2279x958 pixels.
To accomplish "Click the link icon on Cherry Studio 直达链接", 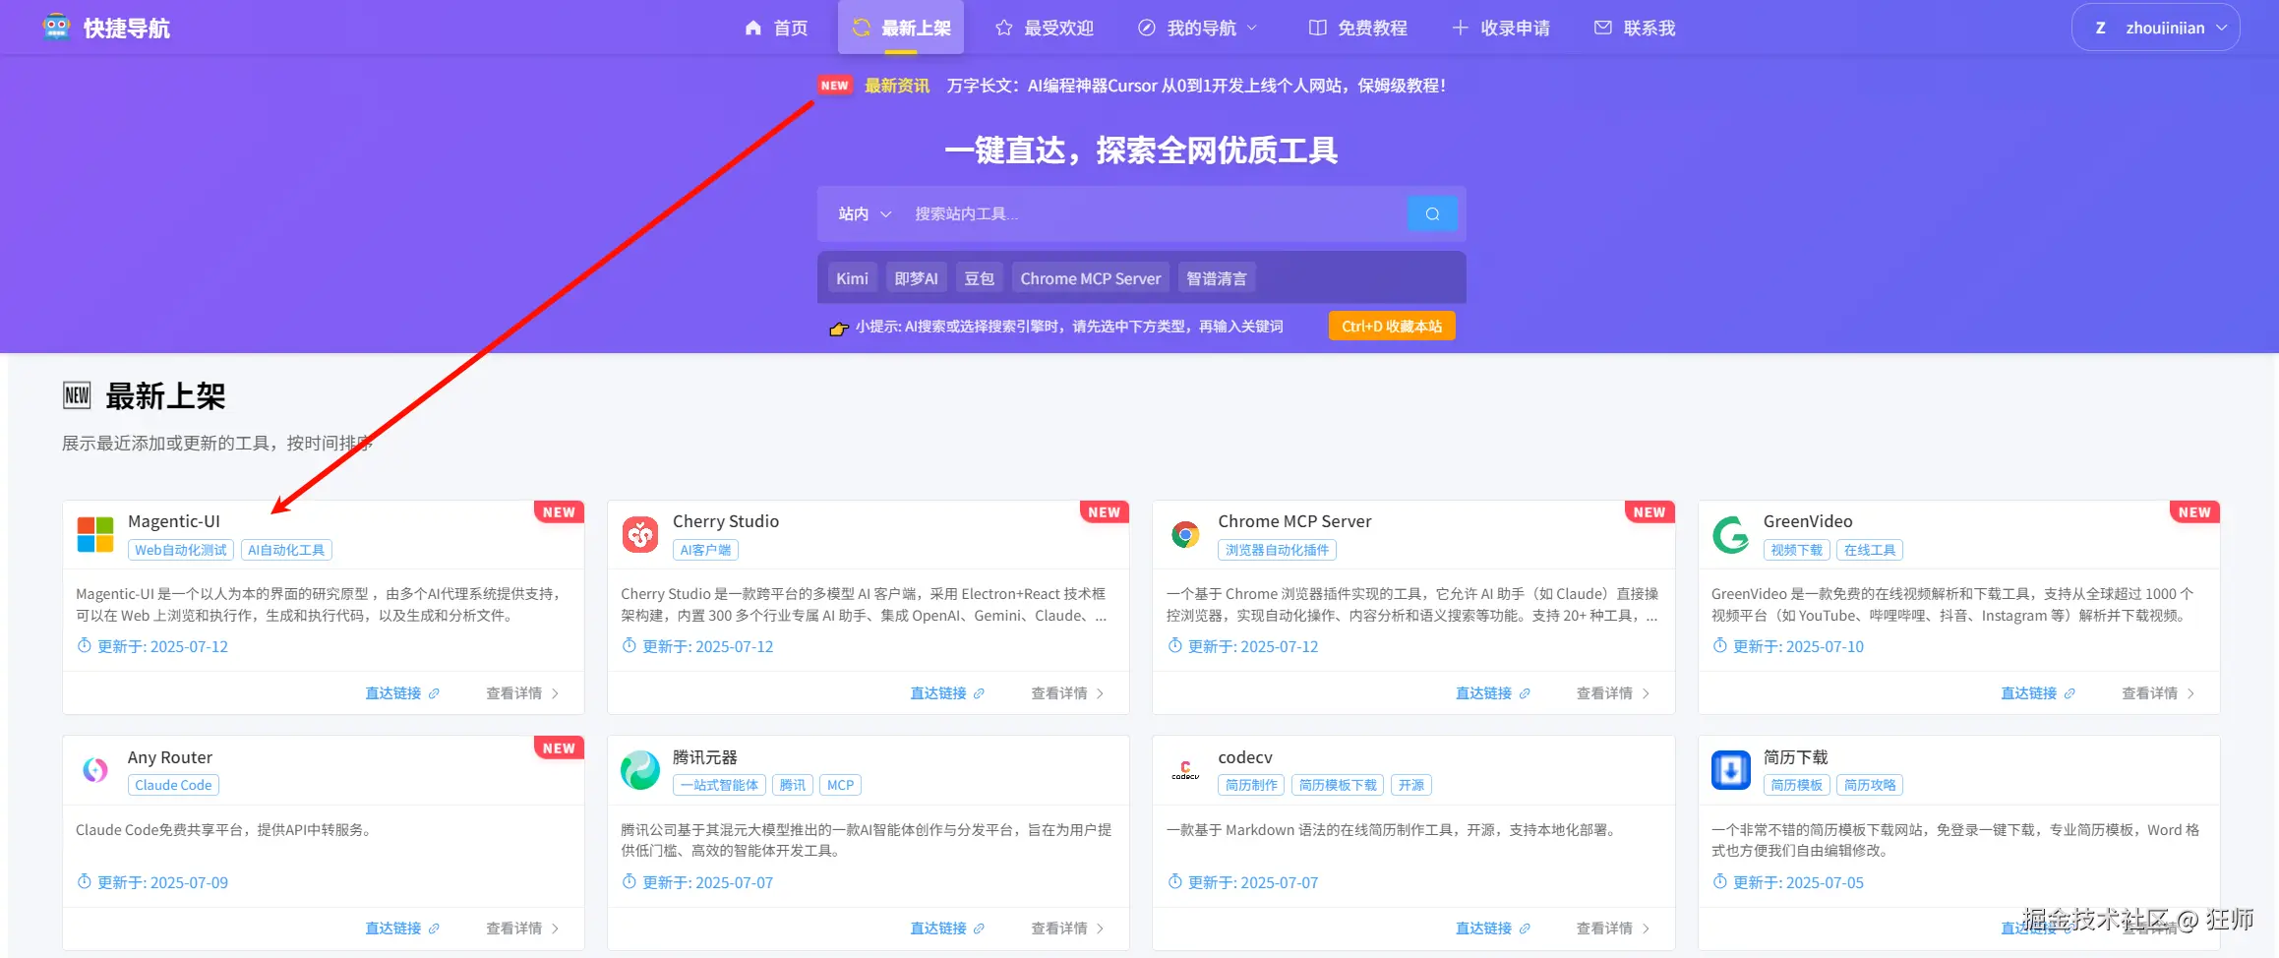I will (x=979, y=693).
